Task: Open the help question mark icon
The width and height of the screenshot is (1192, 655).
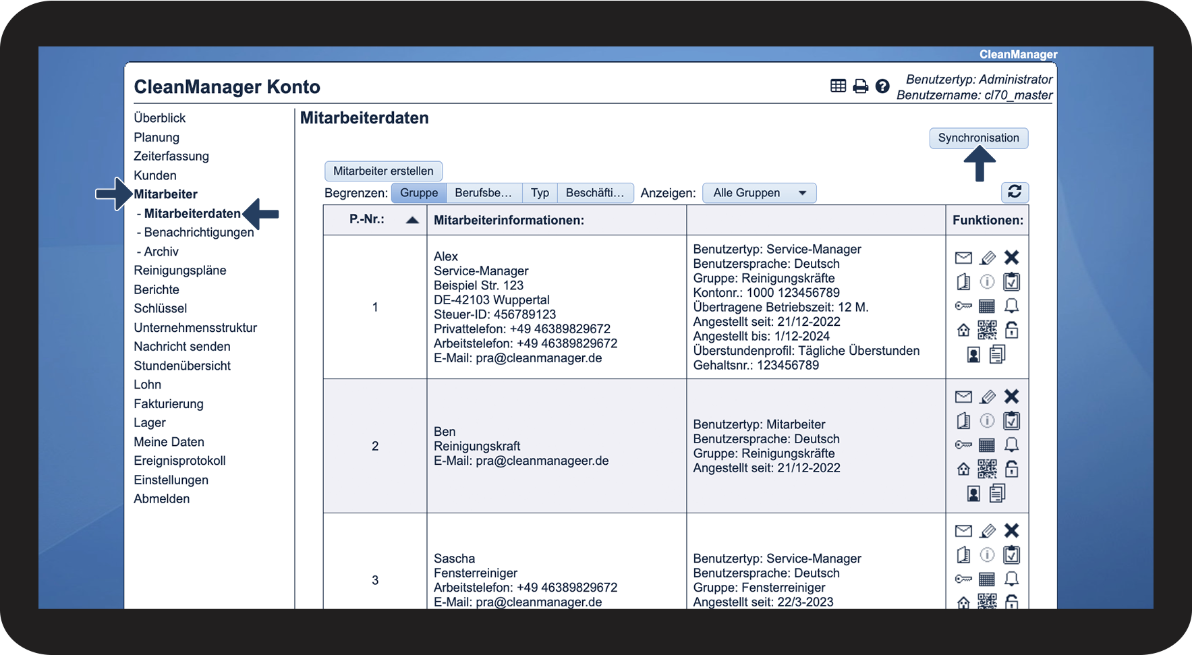Action: click(882, 86)
